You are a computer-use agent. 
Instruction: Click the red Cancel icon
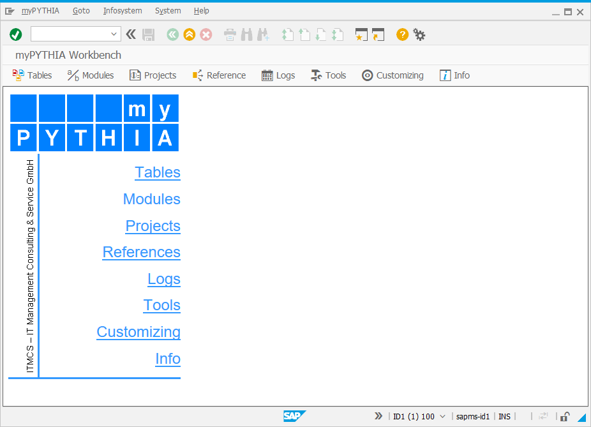206,34
